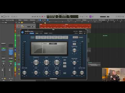Switch display to Graph view
This screenshot has width=125, height=93.
(53, 44)
